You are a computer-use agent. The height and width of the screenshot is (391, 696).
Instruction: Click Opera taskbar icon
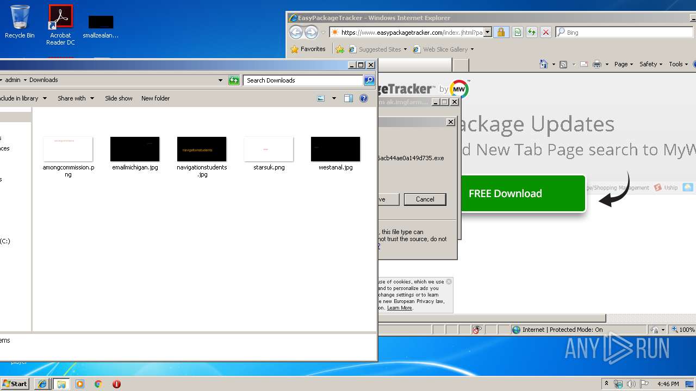116,384
